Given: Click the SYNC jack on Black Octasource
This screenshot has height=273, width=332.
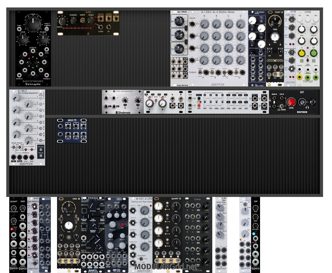Looking at the screenshot, I should 19,29.
